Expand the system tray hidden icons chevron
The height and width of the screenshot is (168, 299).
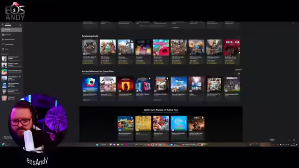[278, 145]
